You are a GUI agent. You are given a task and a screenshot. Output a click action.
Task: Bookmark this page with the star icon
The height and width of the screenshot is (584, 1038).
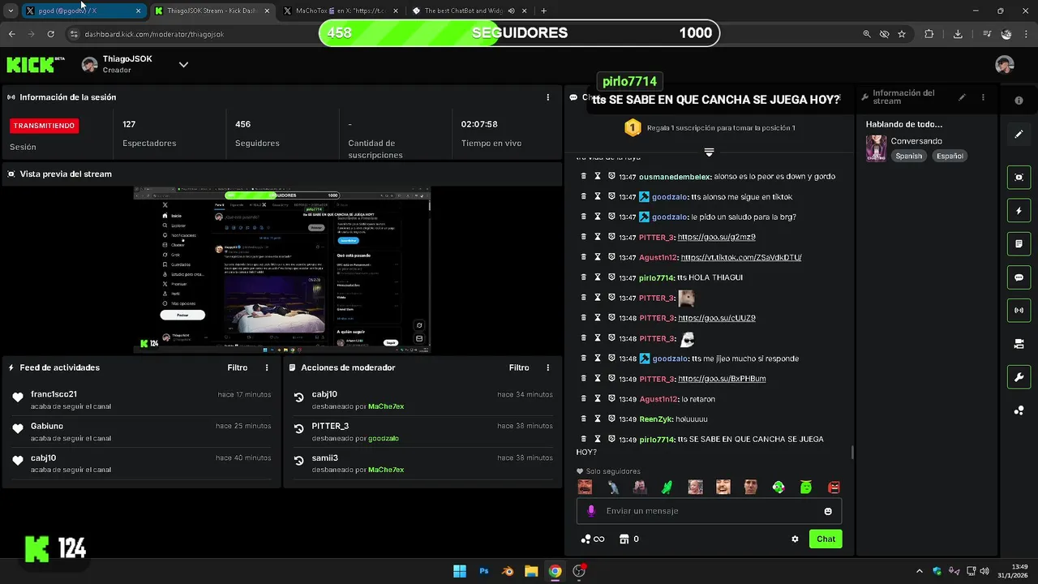pyautogui.click(x=902, y=34)
